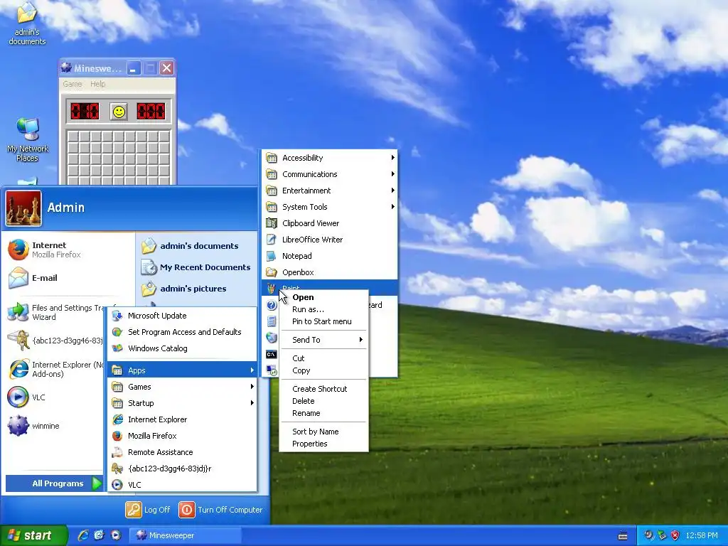Click the Microsoft Update icon
The height and width of the screenshot is (546, 728).
pos(117,316)
